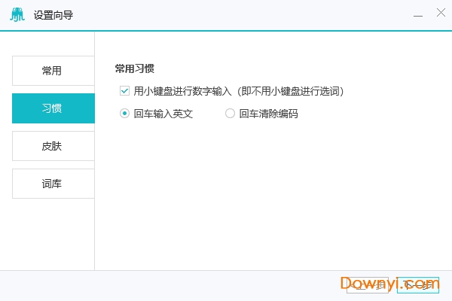
Task: Open the 皮肤 skin tab
Action: pos(52,146)
